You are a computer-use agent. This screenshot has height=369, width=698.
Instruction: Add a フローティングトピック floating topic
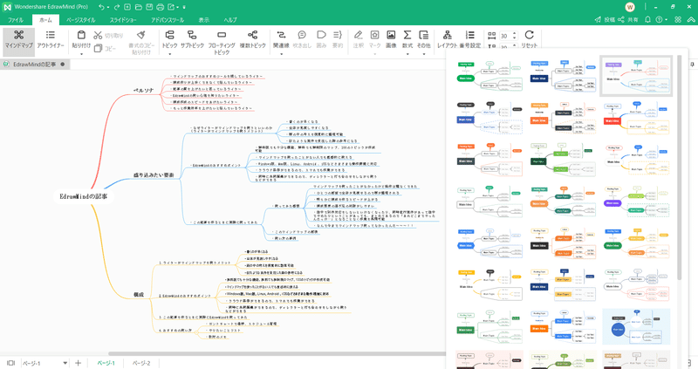click(222, 42)
